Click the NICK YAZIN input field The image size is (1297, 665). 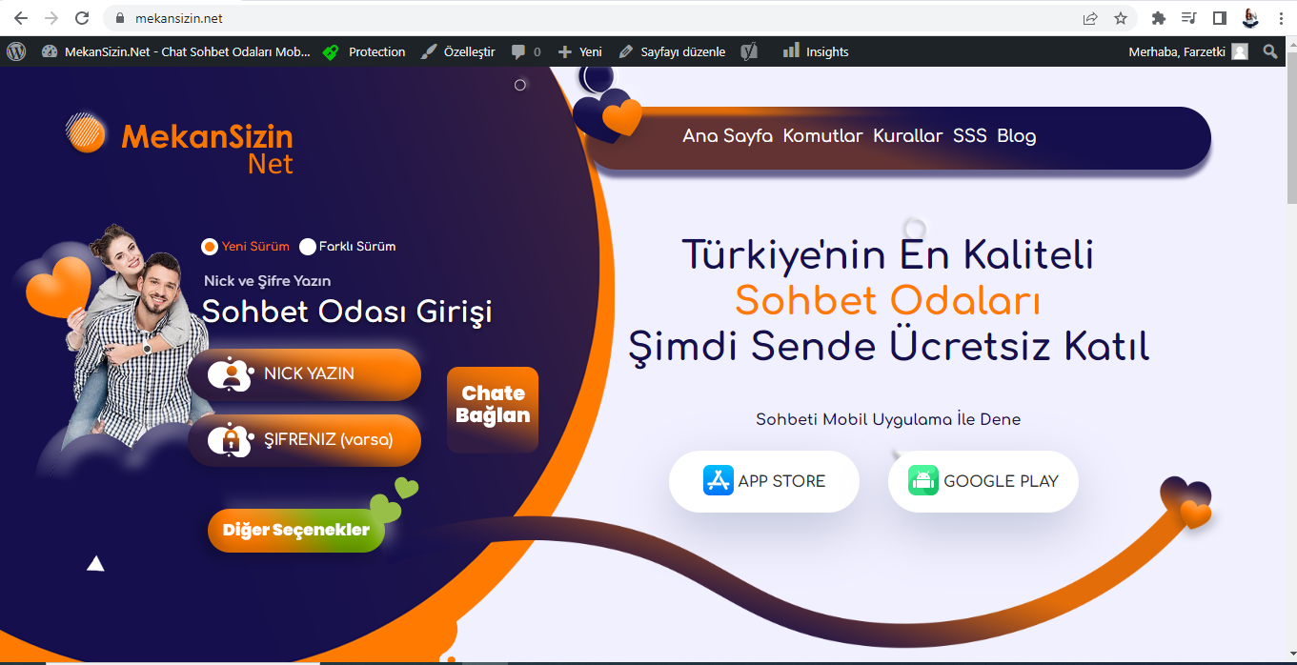pos(305,374)
